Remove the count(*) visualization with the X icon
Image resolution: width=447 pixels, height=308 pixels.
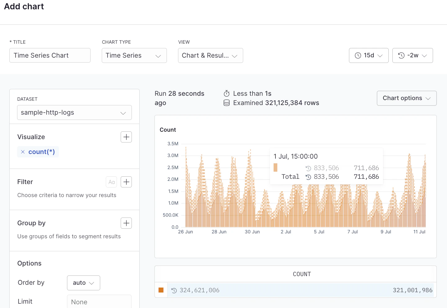click(22, 152)
